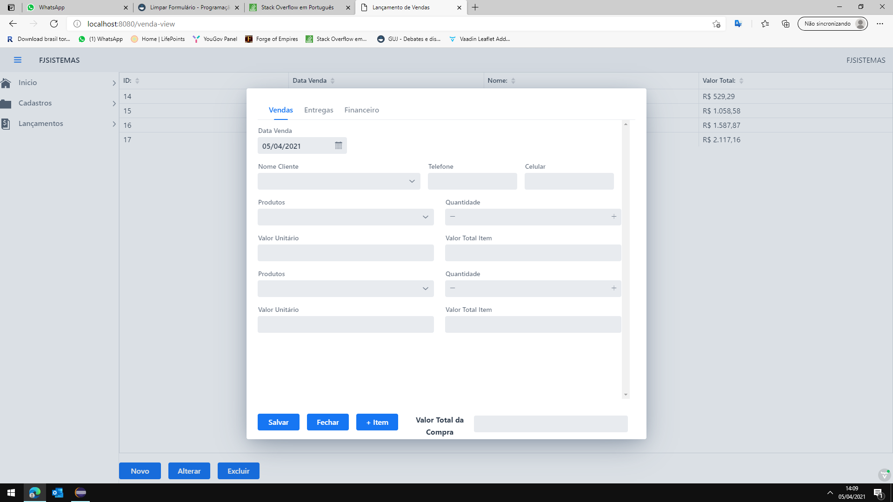Switch to the Entregas tab
The image size is (893, 502).
[319, 110]
